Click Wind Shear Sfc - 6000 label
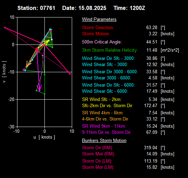The image size is (188, 178). [x=105, y=91]
